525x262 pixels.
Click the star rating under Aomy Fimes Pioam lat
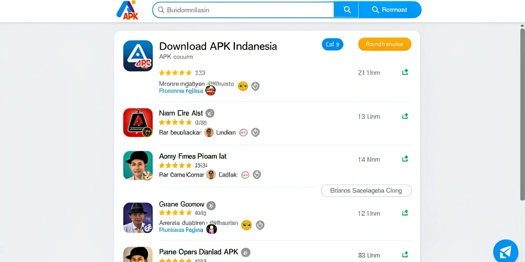coord(175,165)
